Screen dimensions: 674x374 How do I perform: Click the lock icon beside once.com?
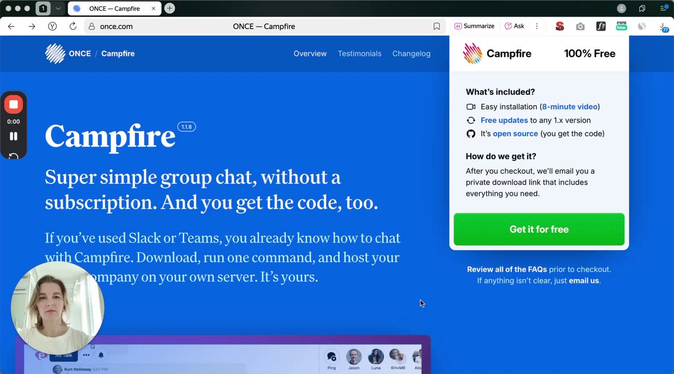tap(92, 26)
